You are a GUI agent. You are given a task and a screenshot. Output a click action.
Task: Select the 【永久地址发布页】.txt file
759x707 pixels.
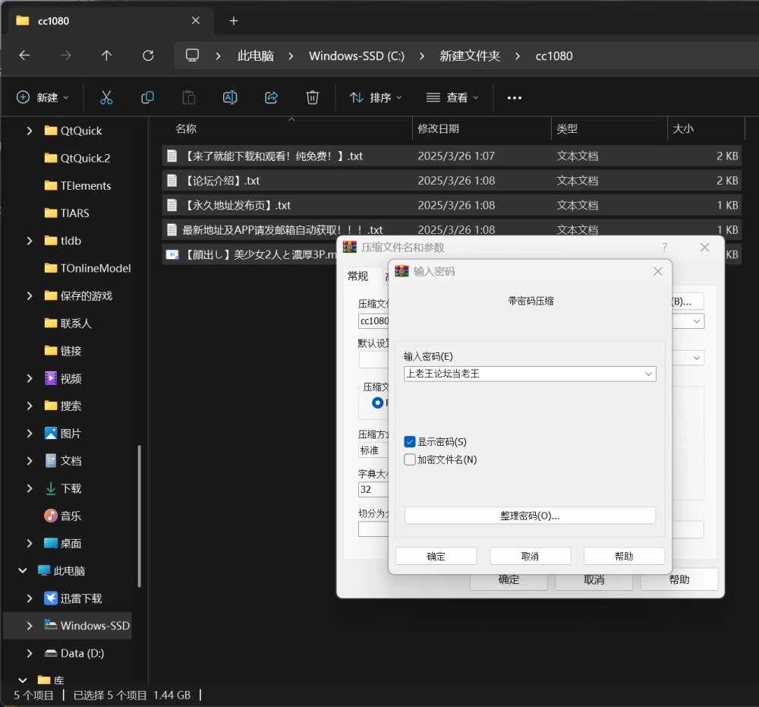[451, 205]
